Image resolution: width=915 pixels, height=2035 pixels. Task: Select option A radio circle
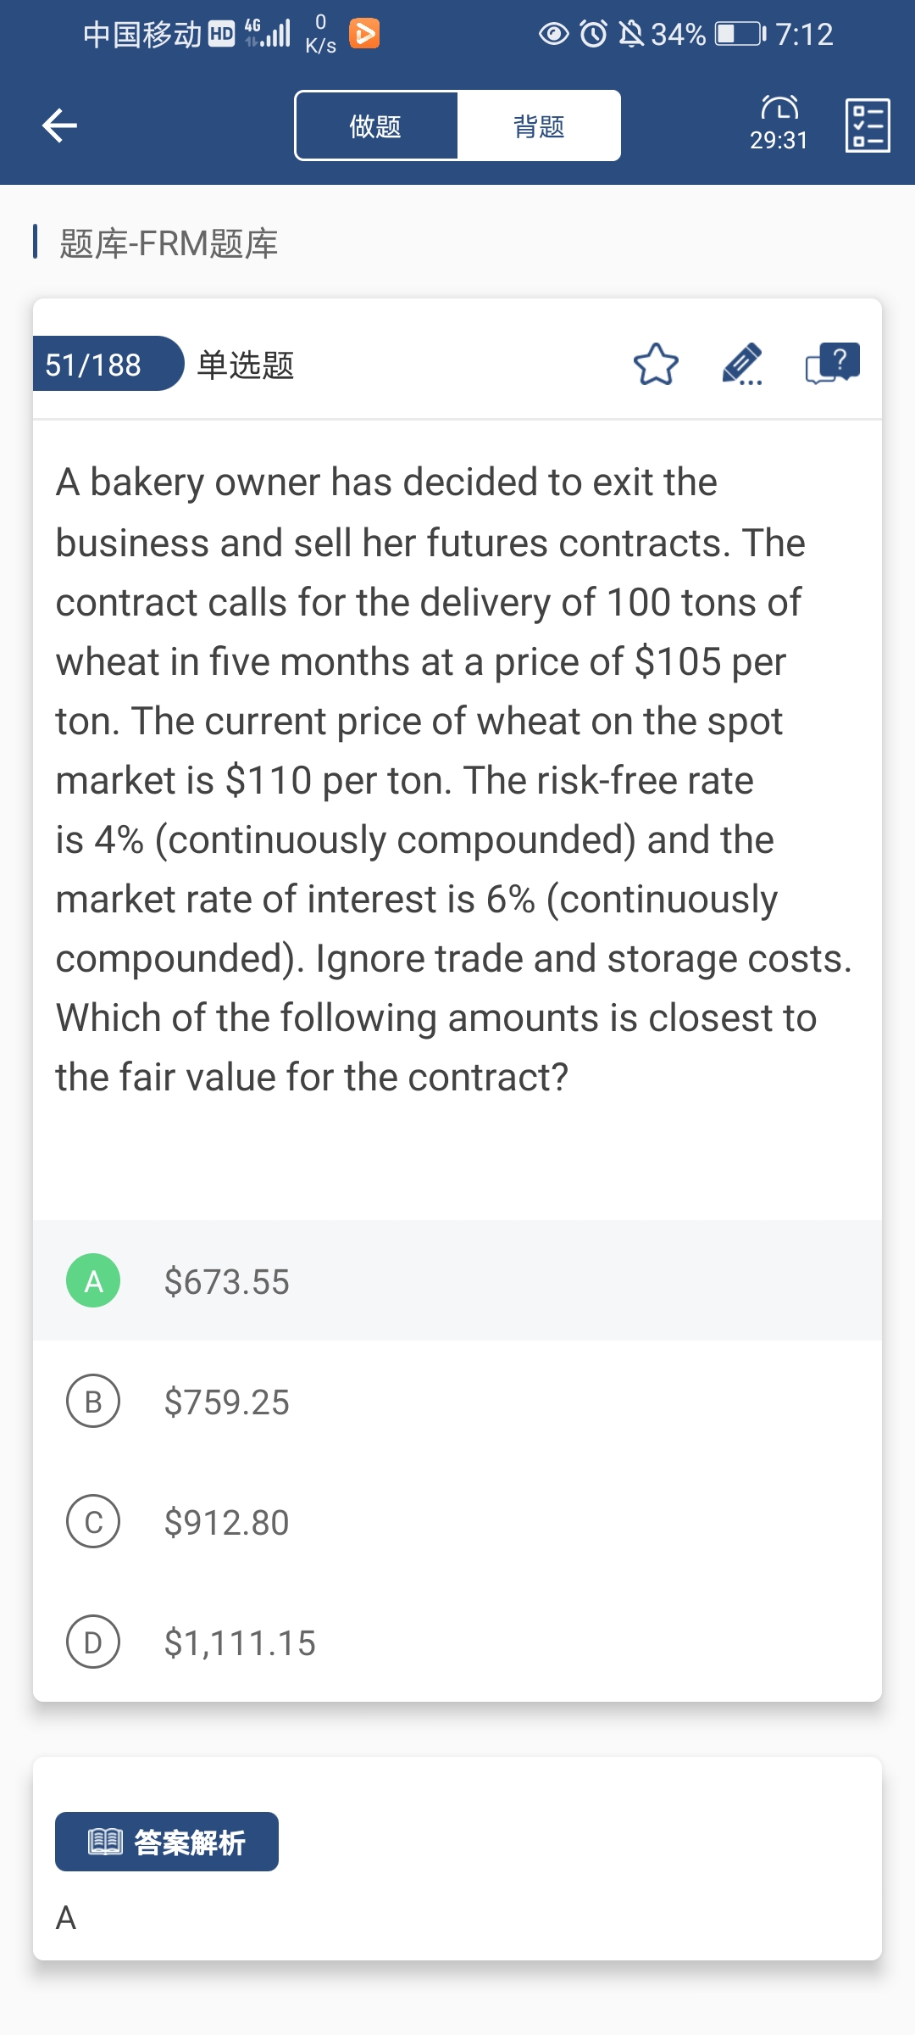[x=93, y=1280]
